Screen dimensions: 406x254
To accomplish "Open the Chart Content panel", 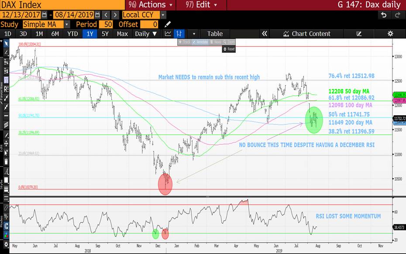I will [307, 34].
